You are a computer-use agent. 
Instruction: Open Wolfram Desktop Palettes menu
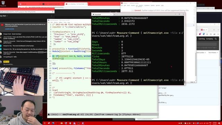click(x=153, y=6)
